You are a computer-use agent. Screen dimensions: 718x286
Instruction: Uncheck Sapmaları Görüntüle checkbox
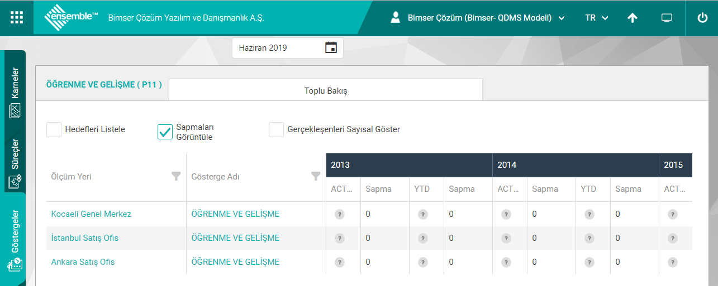click(x=165, y=132)
